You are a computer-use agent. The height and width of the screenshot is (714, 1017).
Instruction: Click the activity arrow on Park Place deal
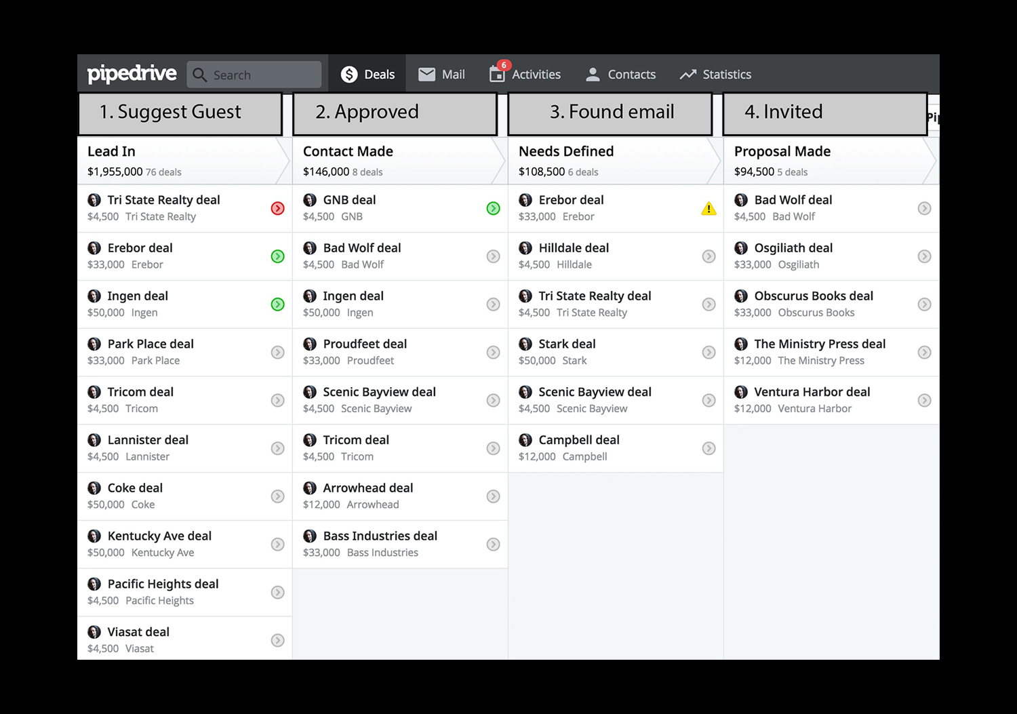pos(278,353)
